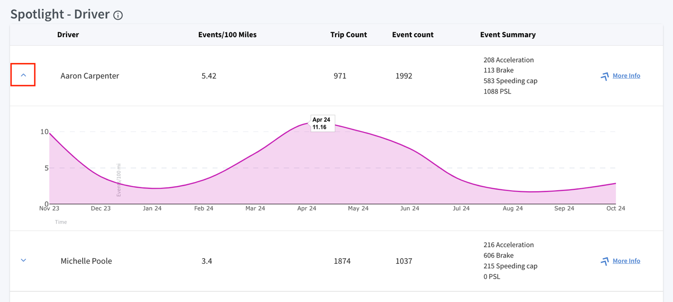Click the chart line at Oct 24
Screen dimensions: 673x302
(616, 183)
